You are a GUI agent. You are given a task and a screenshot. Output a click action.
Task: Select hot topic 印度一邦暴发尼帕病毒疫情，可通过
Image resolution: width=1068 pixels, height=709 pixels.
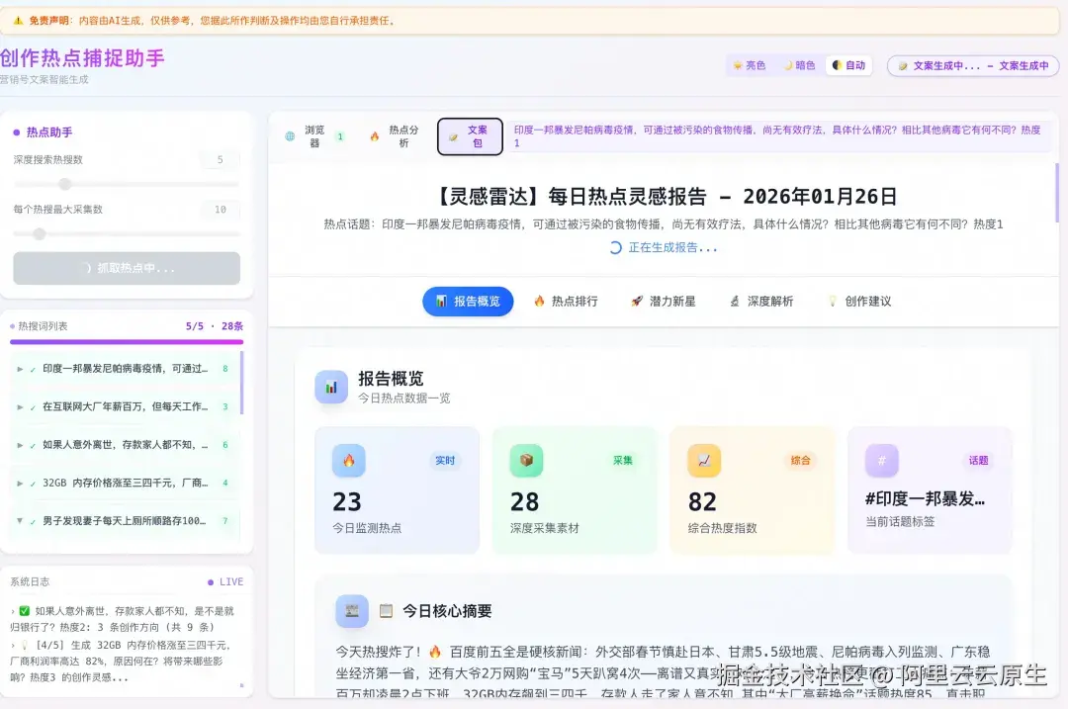point(125,369)
